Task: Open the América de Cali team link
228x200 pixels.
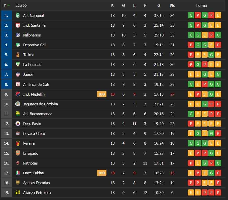Action: [36, 84]
